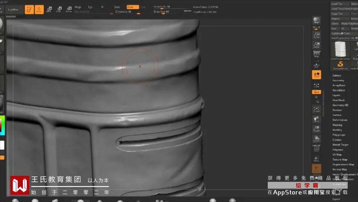Expand the Normal Map section

[x=340, y=169]
